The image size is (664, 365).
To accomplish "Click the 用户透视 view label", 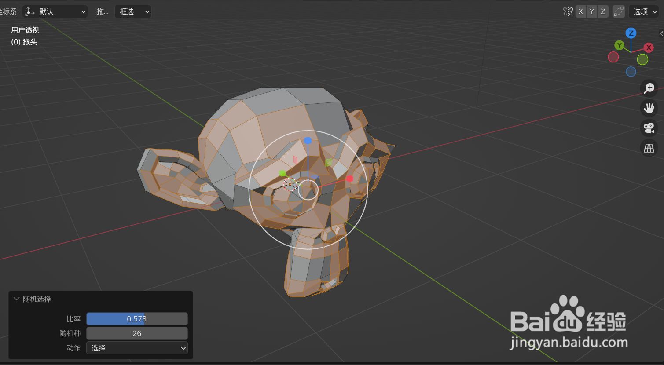I will point(25,30).
